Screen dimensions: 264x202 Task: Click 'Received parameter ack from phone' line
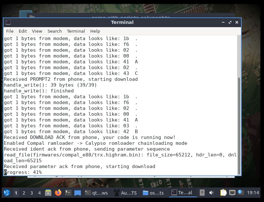80,166
